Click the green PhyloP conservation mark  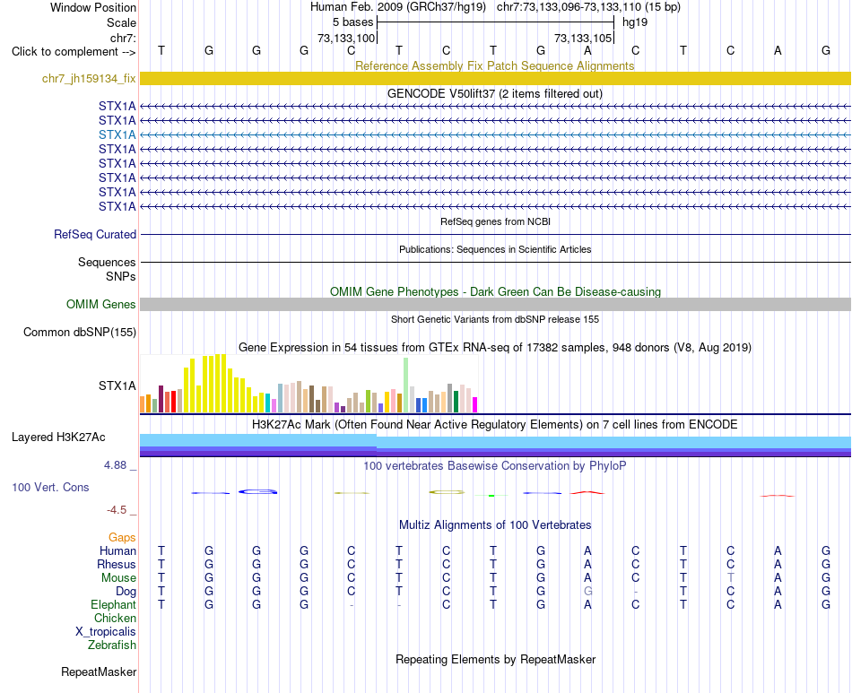(491, 495)
